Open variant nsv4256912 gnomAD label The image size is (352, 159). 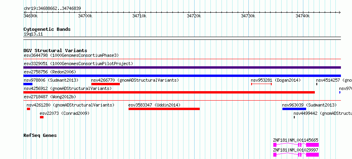pyautogui.click(x=68, y=88)
